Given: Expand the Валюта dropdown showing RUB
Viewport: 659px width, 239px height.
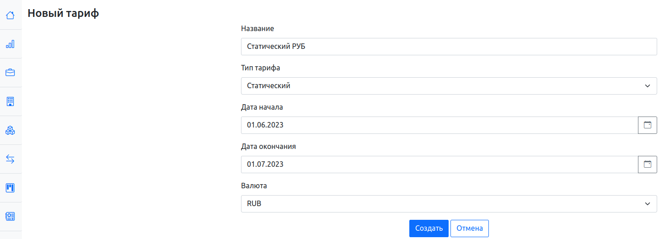Looking at the screenshot, I should [449, 204].
